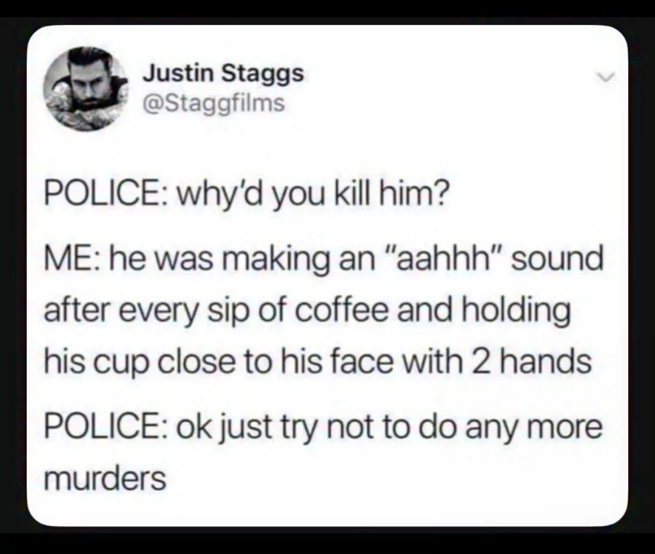655x554 pixels.
Task: Click the Justin Staggs display name
Action: tap(223, 74)
